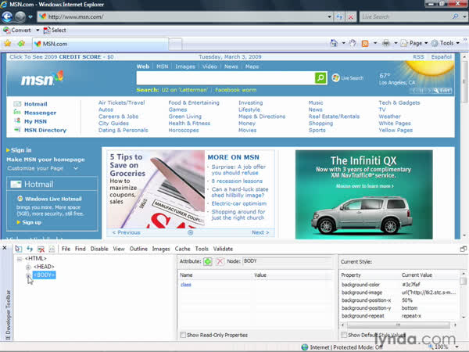Click the Stop button beside address bar
469x352 pixels.
[x=351, y=16]
